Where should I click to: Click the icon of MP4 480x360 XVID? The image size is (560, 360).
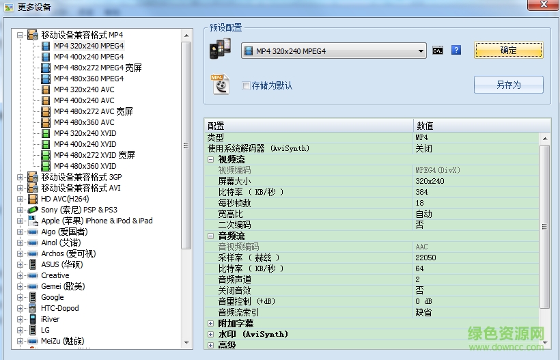[46, 166]
